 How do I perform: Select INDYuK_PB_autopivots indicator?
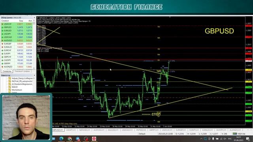[21, 81]
